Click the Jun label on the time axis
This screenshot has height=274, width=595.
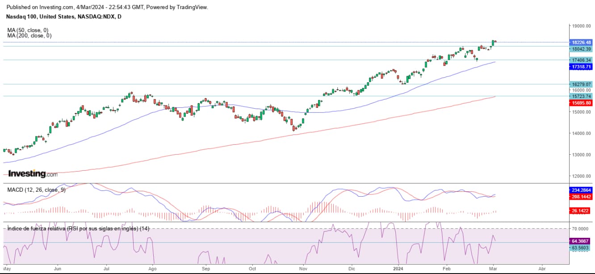(x=57, y=269)
